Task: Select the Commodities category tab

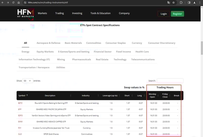Action: pos(94,43)
